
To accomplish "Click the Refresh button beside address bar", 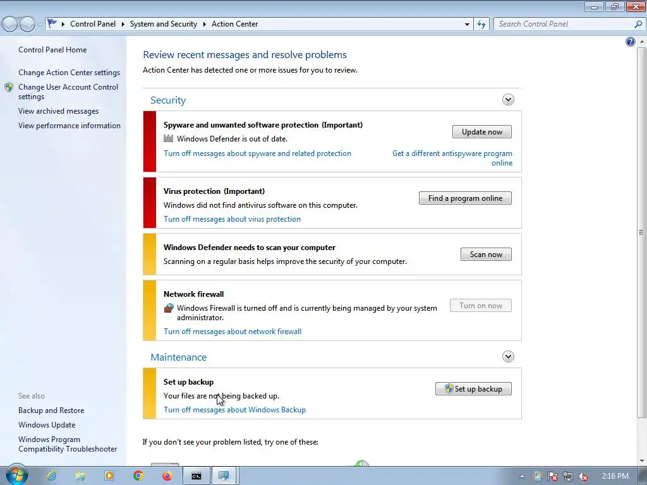I will click(481, 24).
